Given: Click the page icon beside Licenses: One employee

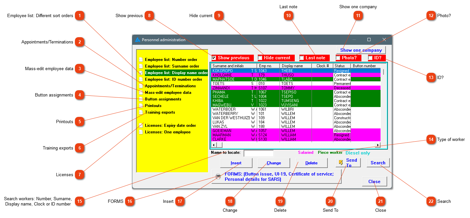Looking at the screenshot, I should coord(141,132).
